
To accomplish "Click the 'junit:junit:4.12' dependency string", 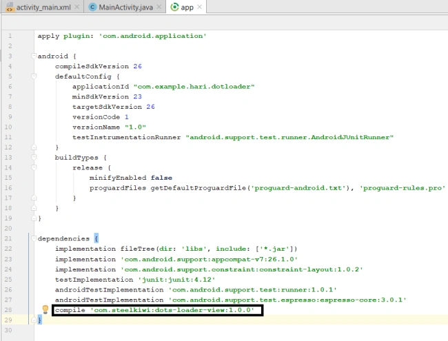I will click(176, 279).
